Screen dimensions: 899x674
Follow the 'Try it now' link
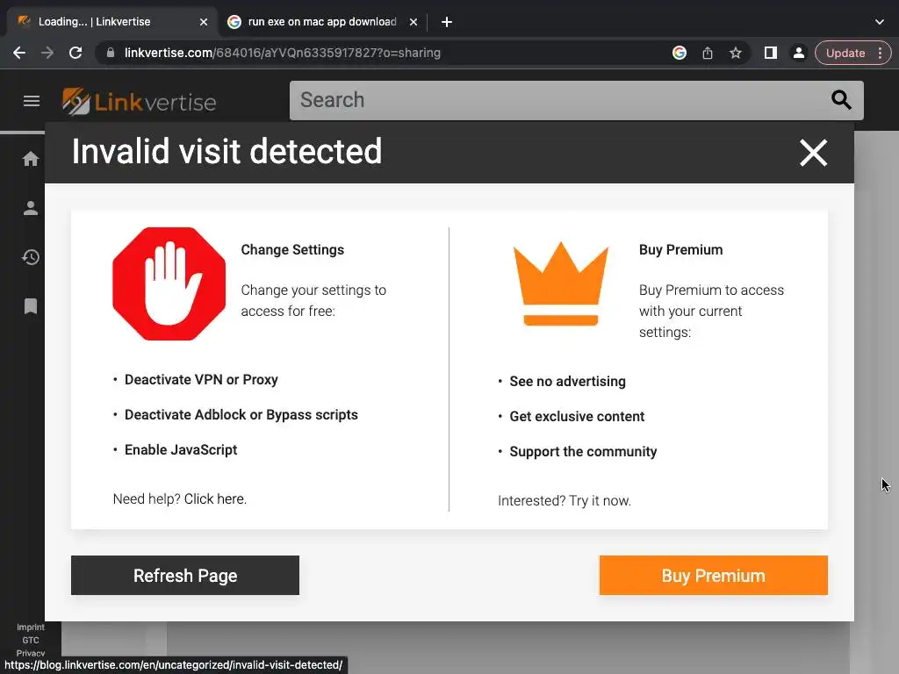600,501
